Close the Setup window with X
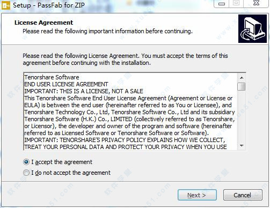270x208 pixels. 256,3
